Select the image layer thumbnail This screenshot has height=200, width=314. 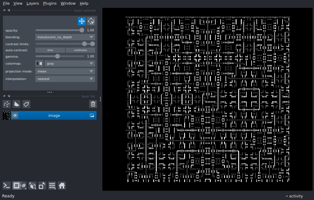7,115
